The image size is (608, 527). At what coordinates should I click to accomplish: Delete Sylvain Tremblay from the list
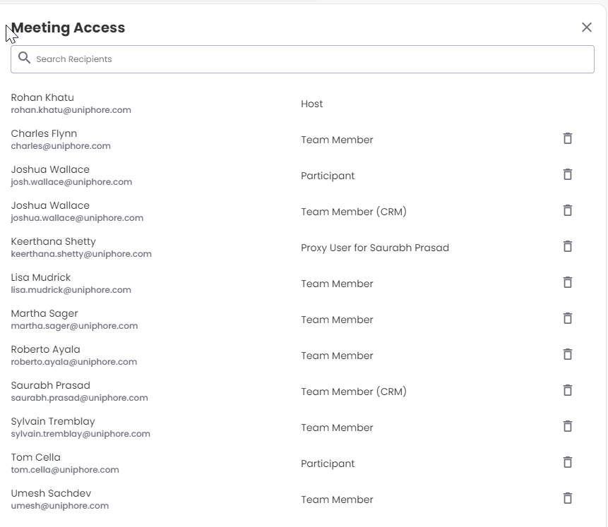point(568,427)
